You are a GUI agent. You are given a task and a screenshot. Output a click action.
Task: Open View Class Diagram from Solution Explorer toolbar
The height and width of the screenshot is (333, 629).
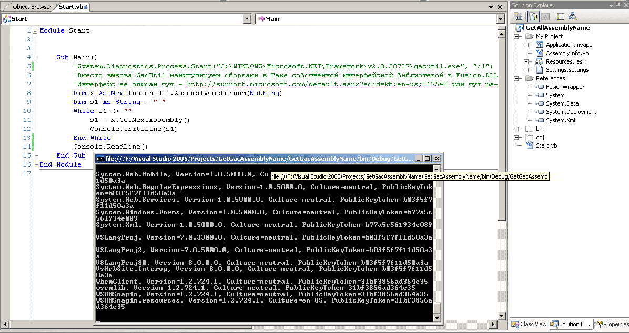click(x=572, y=16)
